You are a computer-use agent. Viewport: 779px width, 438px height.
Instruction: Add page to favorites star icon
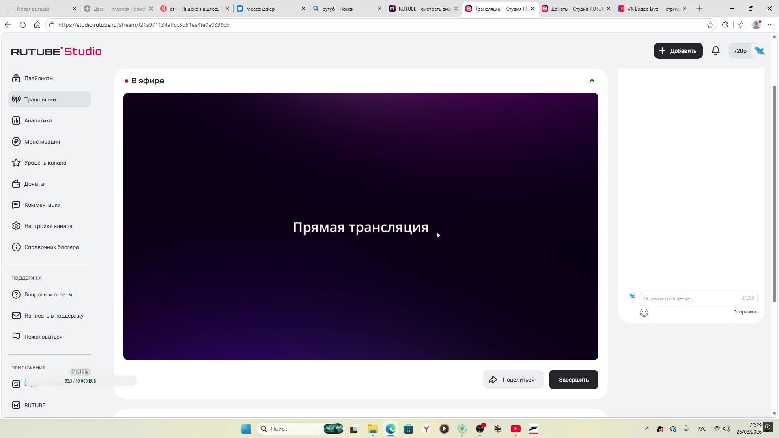(x=710, y=25)
